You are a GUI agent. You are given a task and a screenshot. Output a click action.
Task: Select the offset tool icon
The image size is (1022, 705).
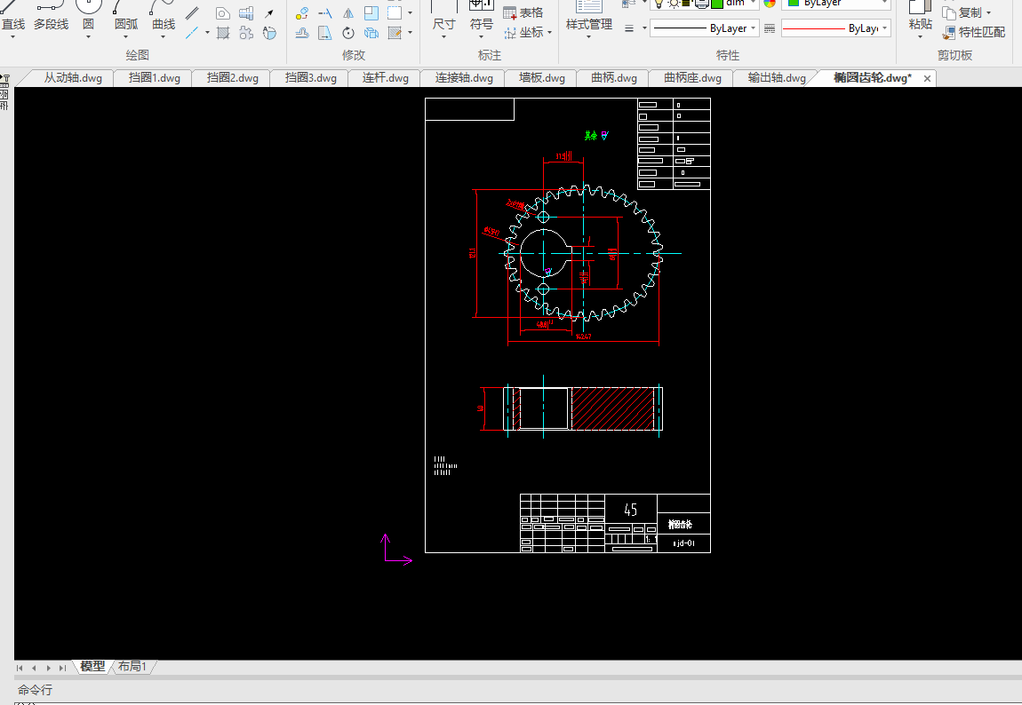(302, 33)
